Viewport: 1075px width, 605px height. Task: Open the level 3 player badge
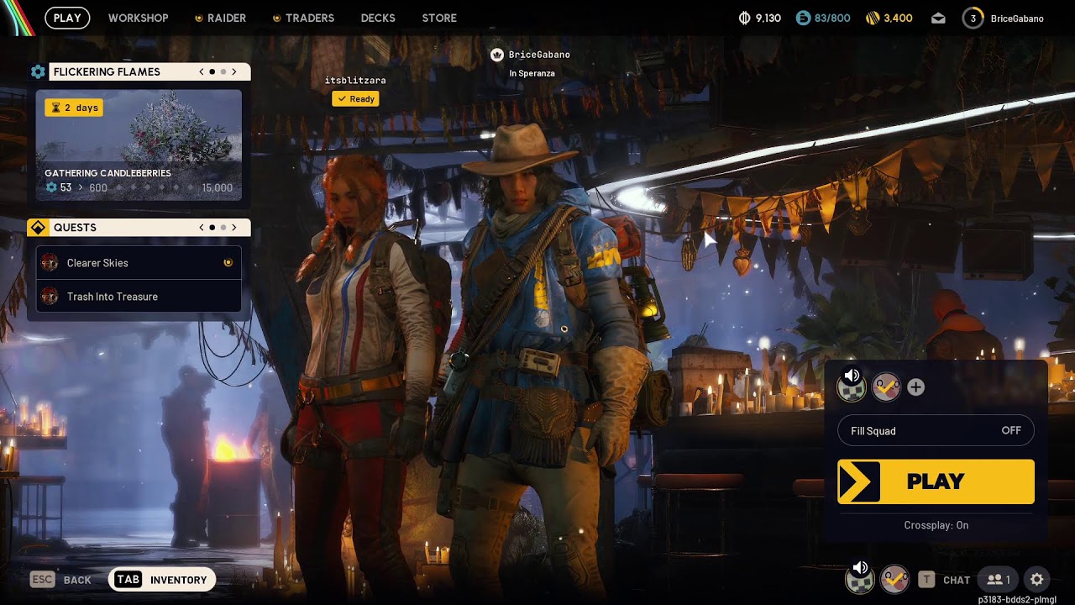[973, 18]
